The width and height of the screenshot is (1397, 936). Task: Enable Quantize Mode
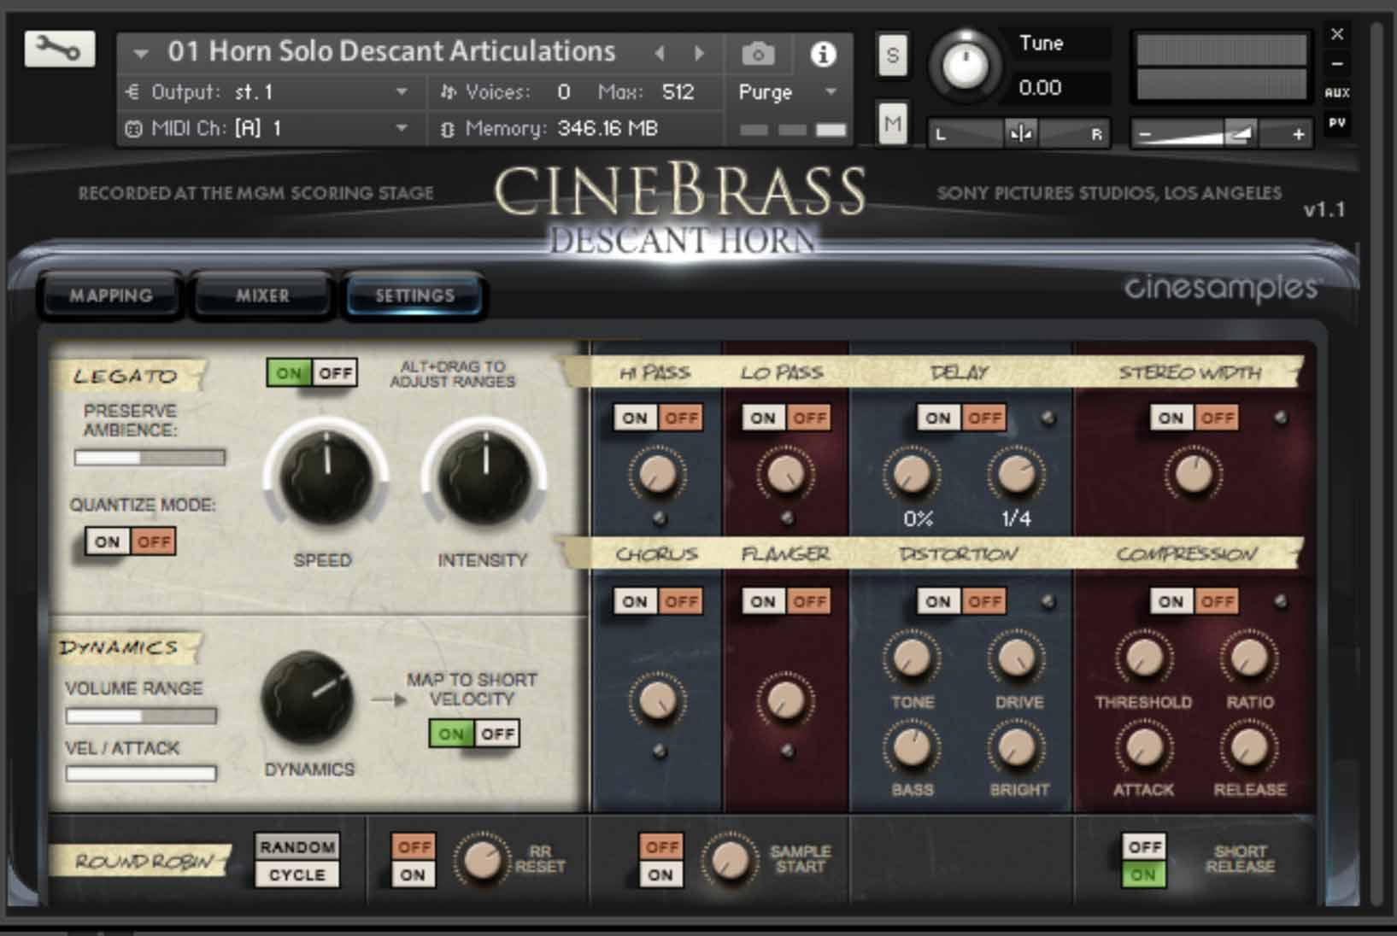coord(106,541)
